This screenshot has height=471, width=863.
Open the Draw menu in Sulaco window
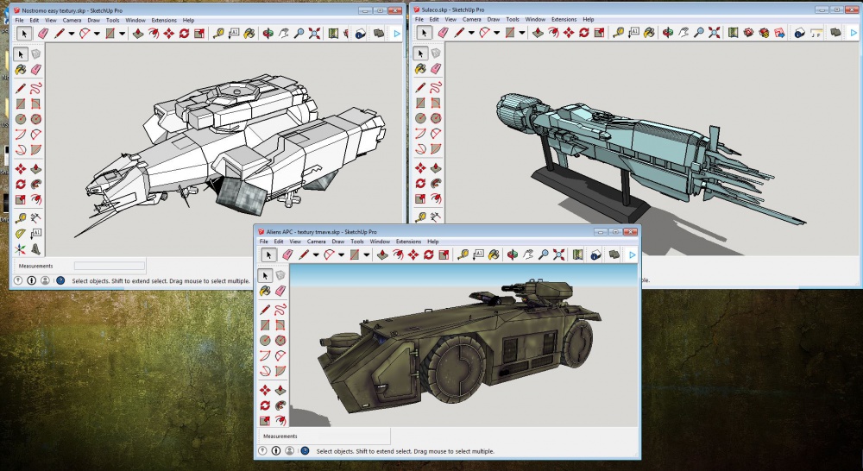[x=494, y=19]
